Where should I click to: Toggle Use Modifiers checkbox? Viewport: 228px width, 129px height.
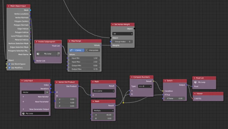pos(9,68)
